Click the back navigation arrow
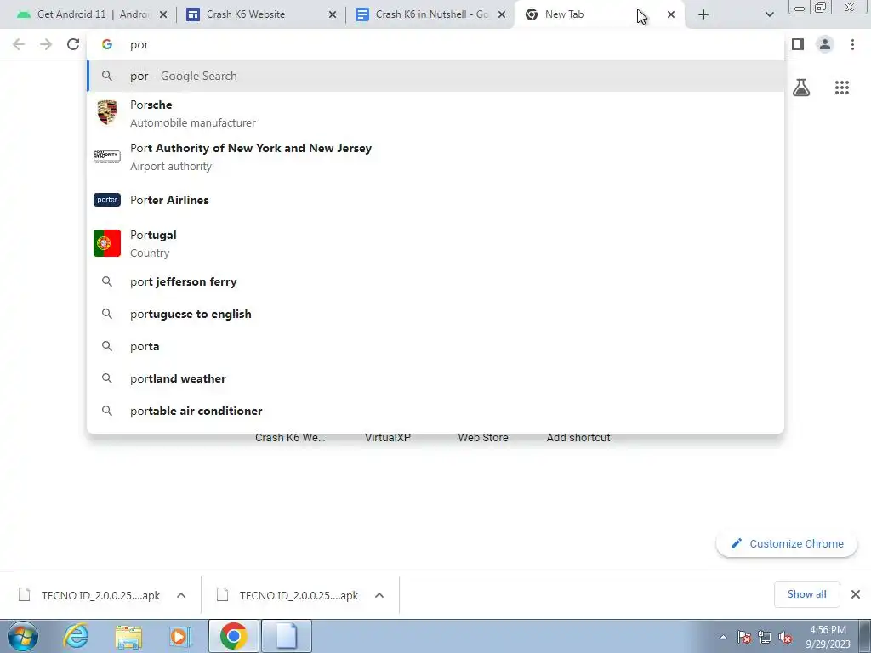The width and height of the screenshot is (871, 653). tap(19, 44)
